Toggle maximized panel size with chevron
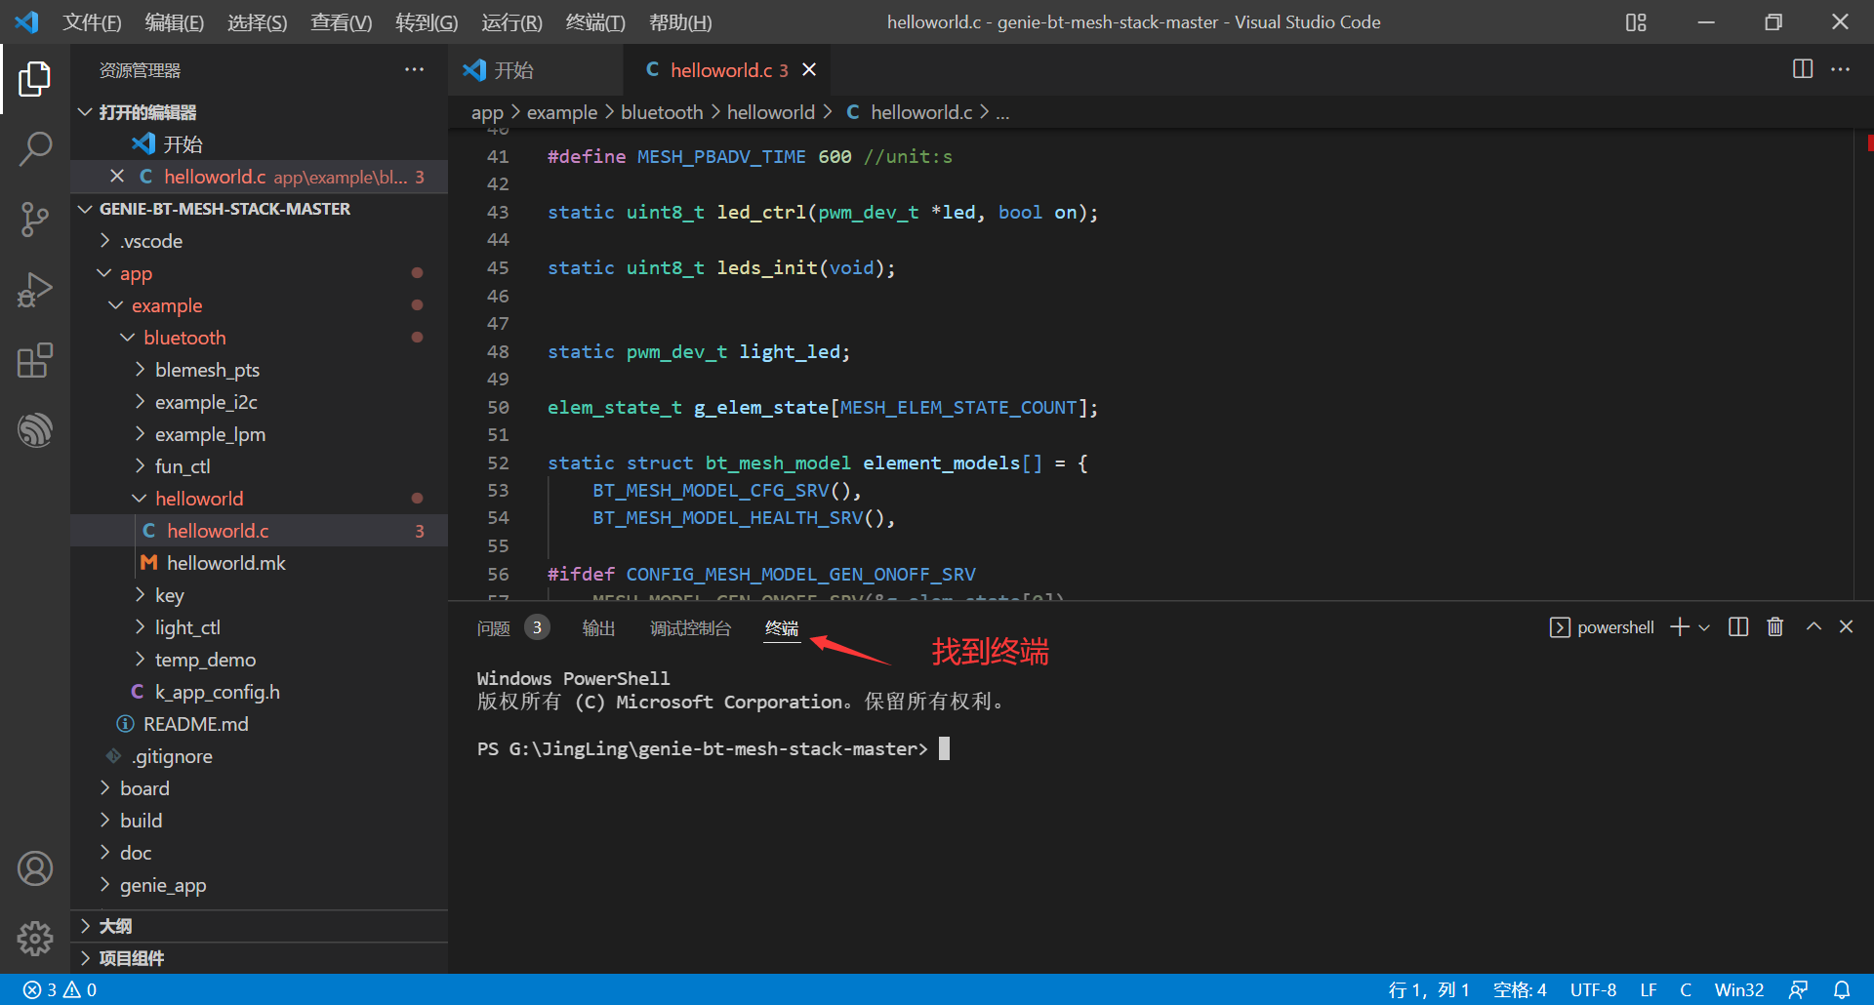 pos(1813,627)
